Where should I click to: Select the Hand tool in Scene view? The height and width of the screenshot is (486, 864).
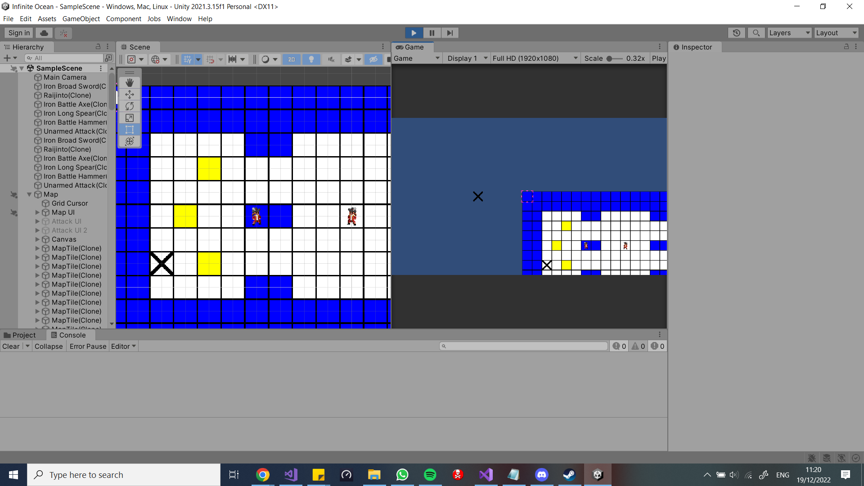pyautogui.click(x=129, y=83)
